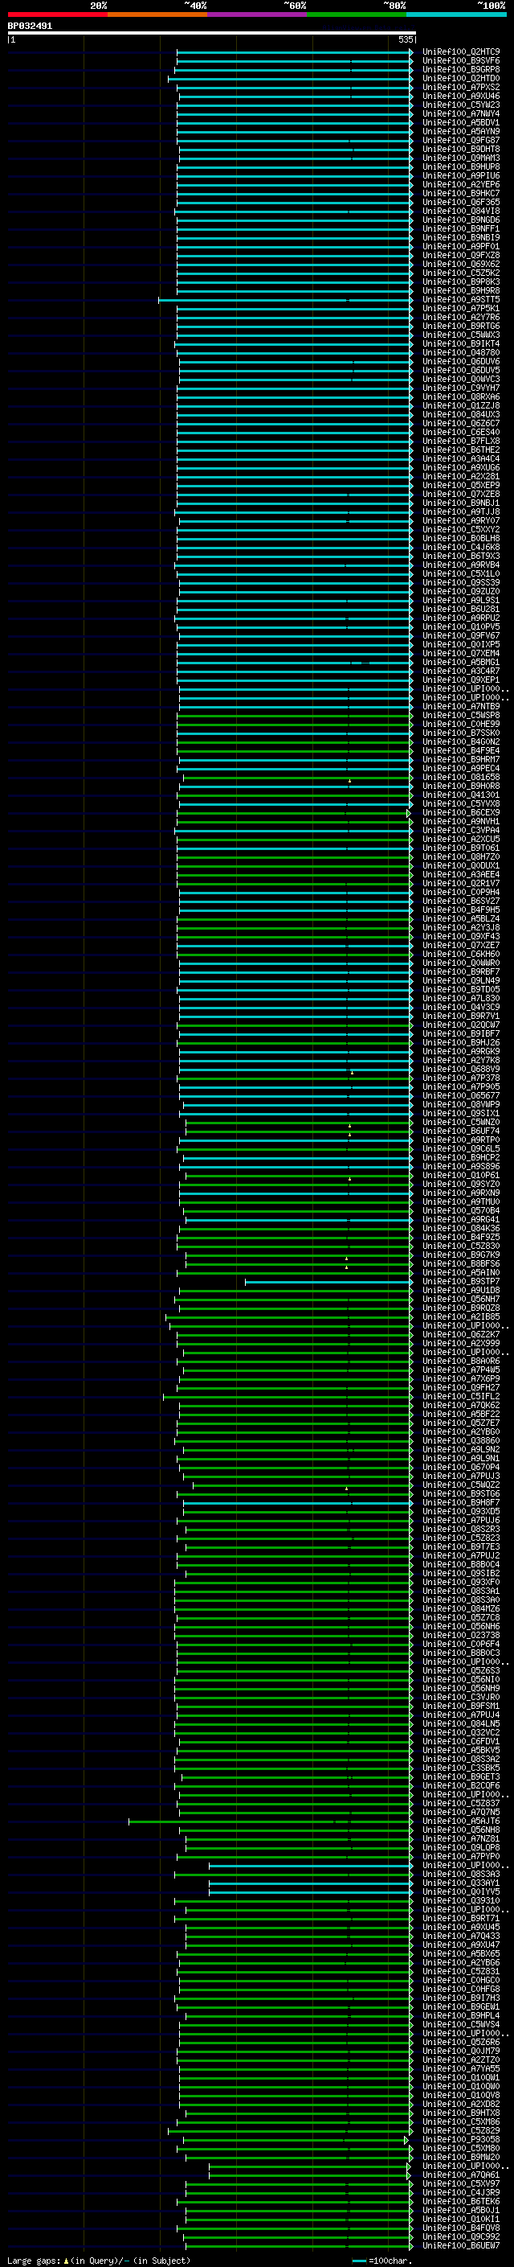Open hit UniRef100_B9SVF6
The height and width of the screenshot is (2267, 514).
pyautogui.click(x=460, y=61)
